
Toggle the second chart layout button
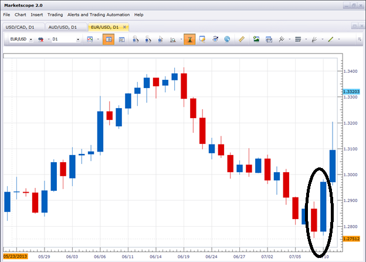[x=122, y=39]
